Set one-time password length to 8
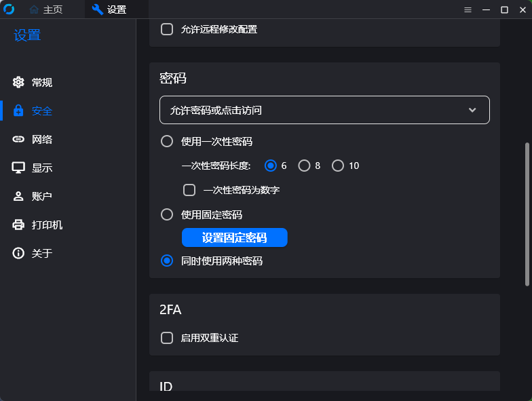 [304, 166]
